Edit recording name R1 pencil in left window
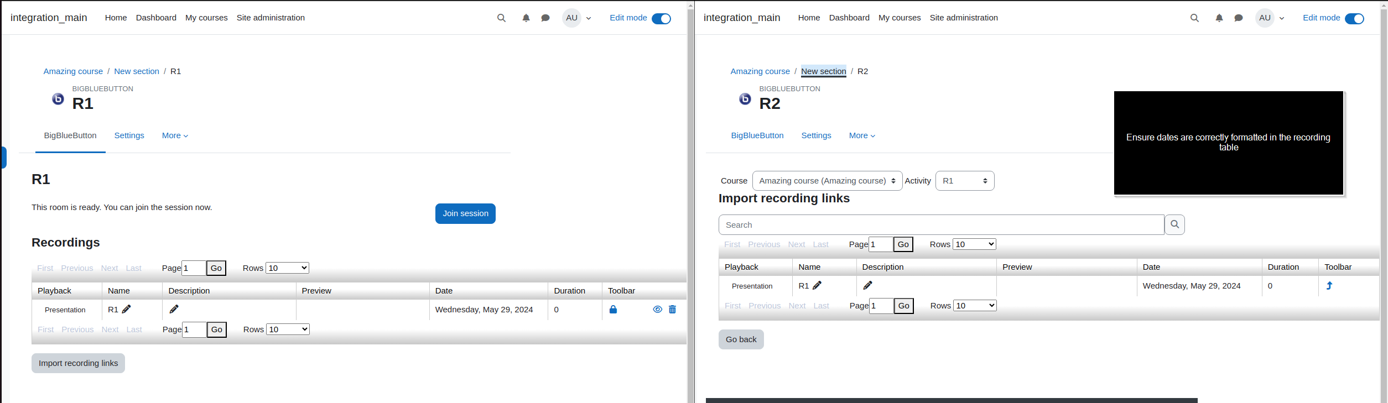This screenshot has width=1388, height=403. tap(127, 309)
